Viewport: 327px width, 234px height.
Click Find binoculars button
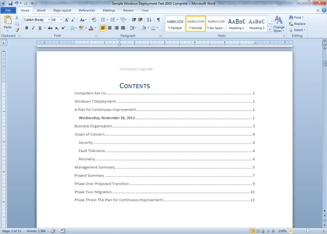296,18
